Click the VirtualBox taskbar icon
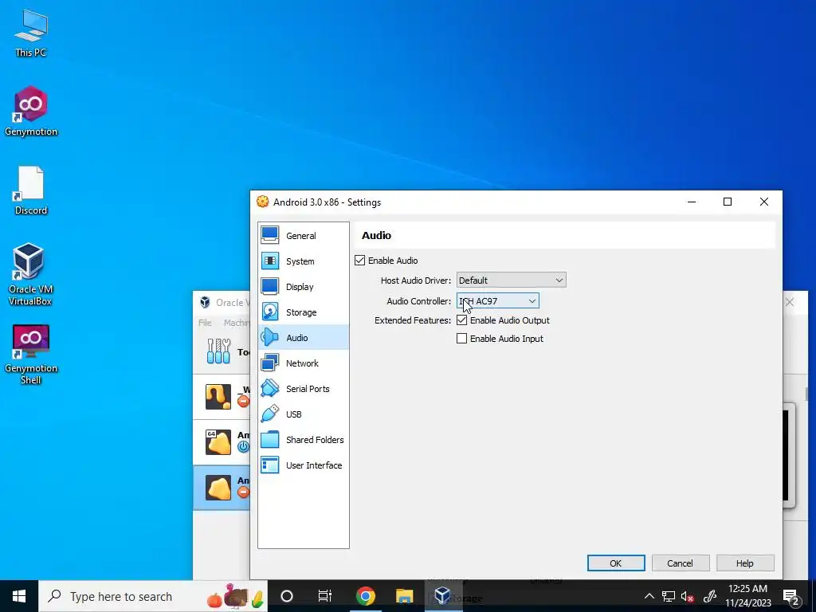 (442, 596)
